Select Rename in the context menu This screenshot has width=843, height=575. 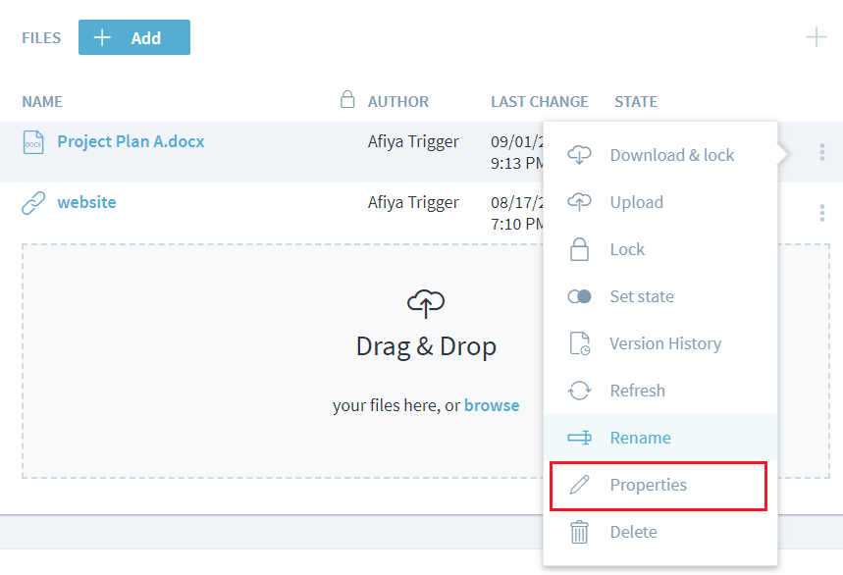tap(640, 438)
